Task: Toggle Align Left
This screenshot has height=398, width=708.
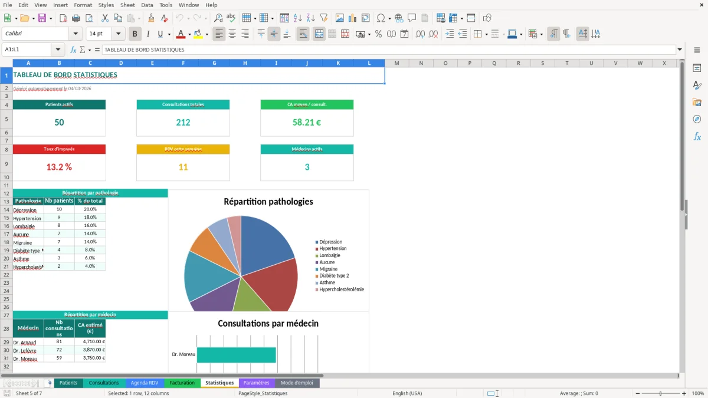Action: tap(219, 34)
